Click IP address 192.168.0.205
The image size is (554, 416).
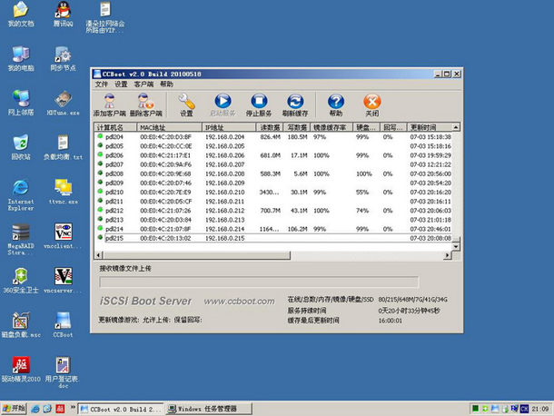point(224,146)
